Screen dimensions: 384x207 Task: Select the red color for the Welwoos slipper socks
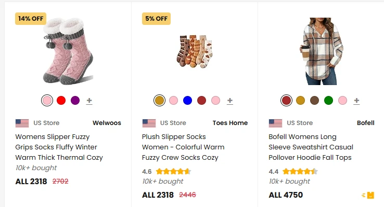[61, 100]
